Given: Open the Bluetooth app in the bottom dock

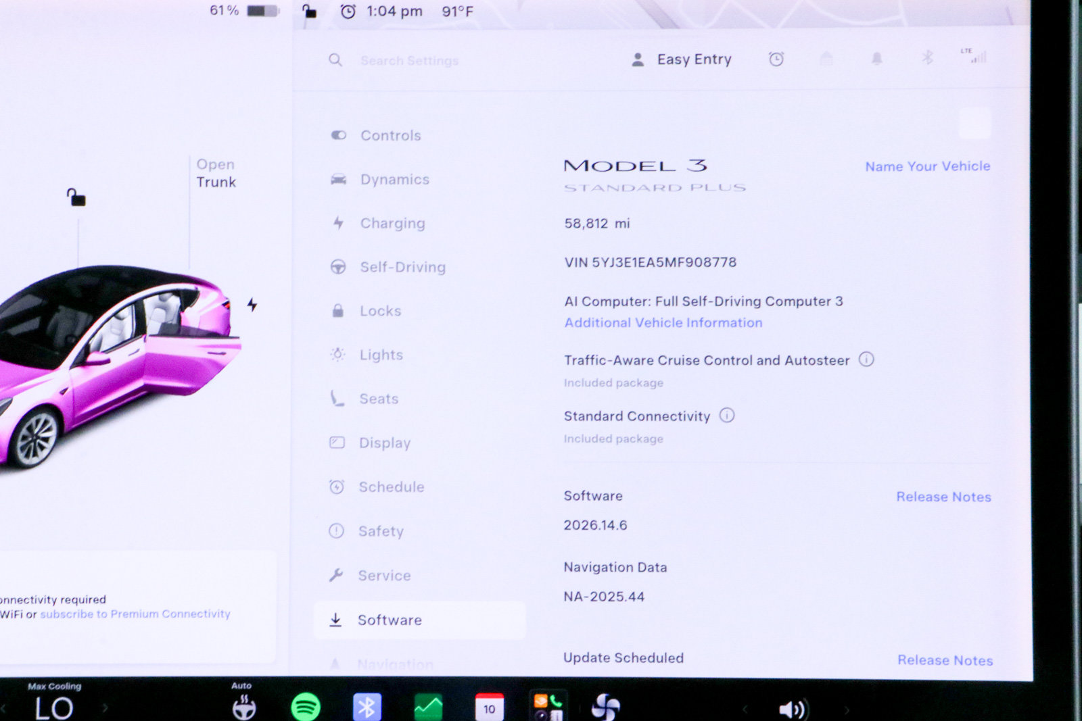Looking at the screenshot, I should 367,707.
